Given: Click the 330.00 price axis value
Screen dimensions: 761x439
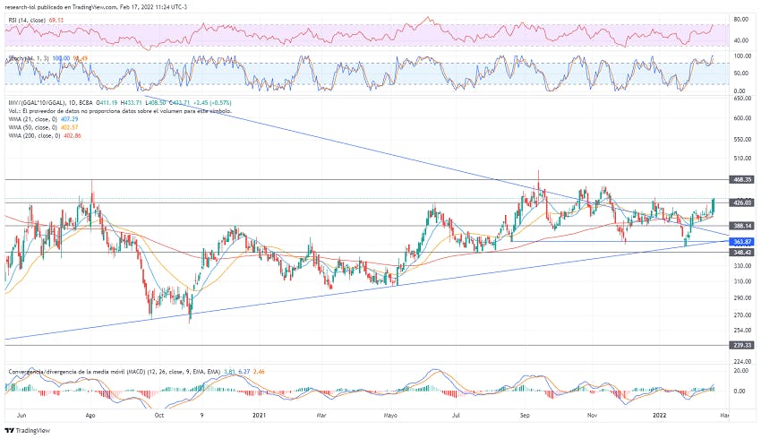Looking at the screenshot, I should (x=742, y=266).
